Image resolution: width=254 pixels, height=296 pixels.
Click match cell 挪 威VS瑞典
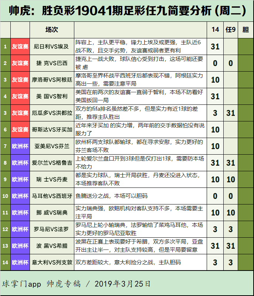coord(52,213)
